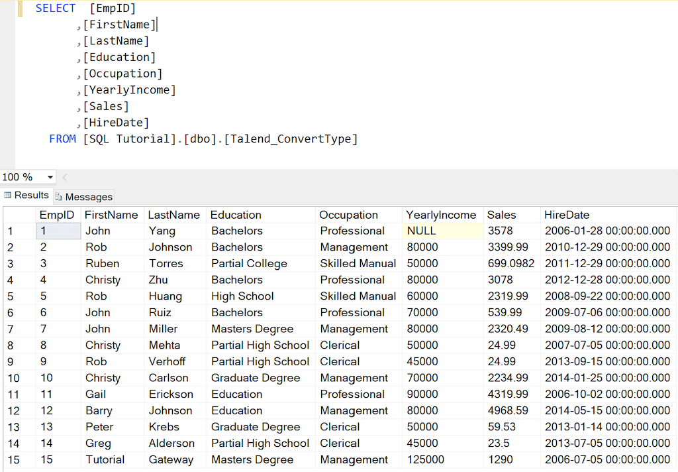Click the 699.0982 Sales cell
The height and width of the screenshot is (472, 678).
tap(510, 263)
